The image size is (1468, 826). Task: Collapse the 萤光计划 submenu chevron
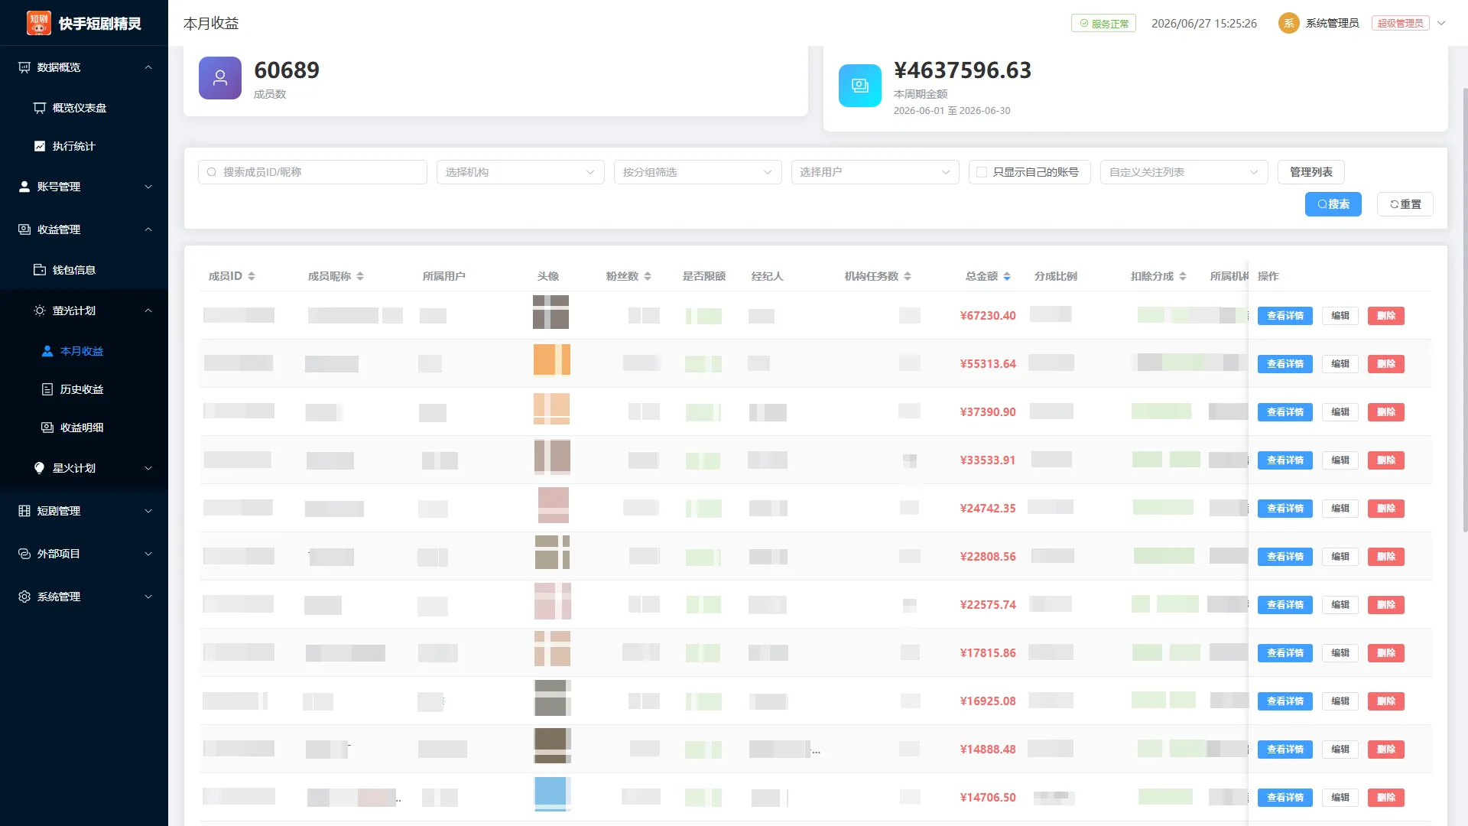click(x=148, y=311)
